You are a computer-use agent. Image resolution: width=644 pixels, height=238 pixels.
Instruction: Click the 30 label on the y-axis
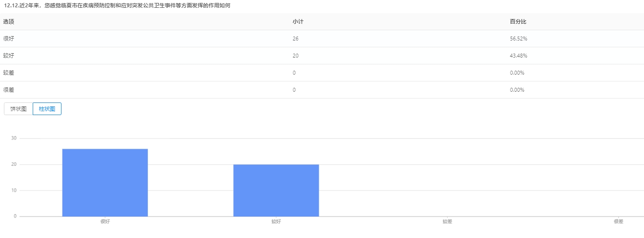14,139
